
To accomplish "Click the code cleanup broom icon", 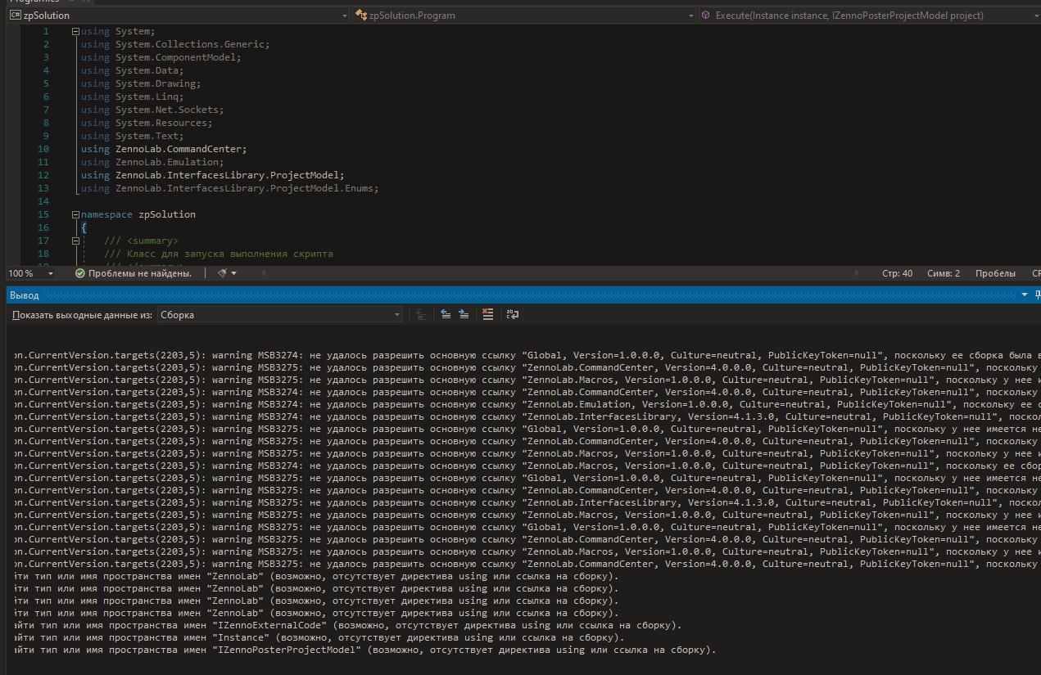I will 222,273.
